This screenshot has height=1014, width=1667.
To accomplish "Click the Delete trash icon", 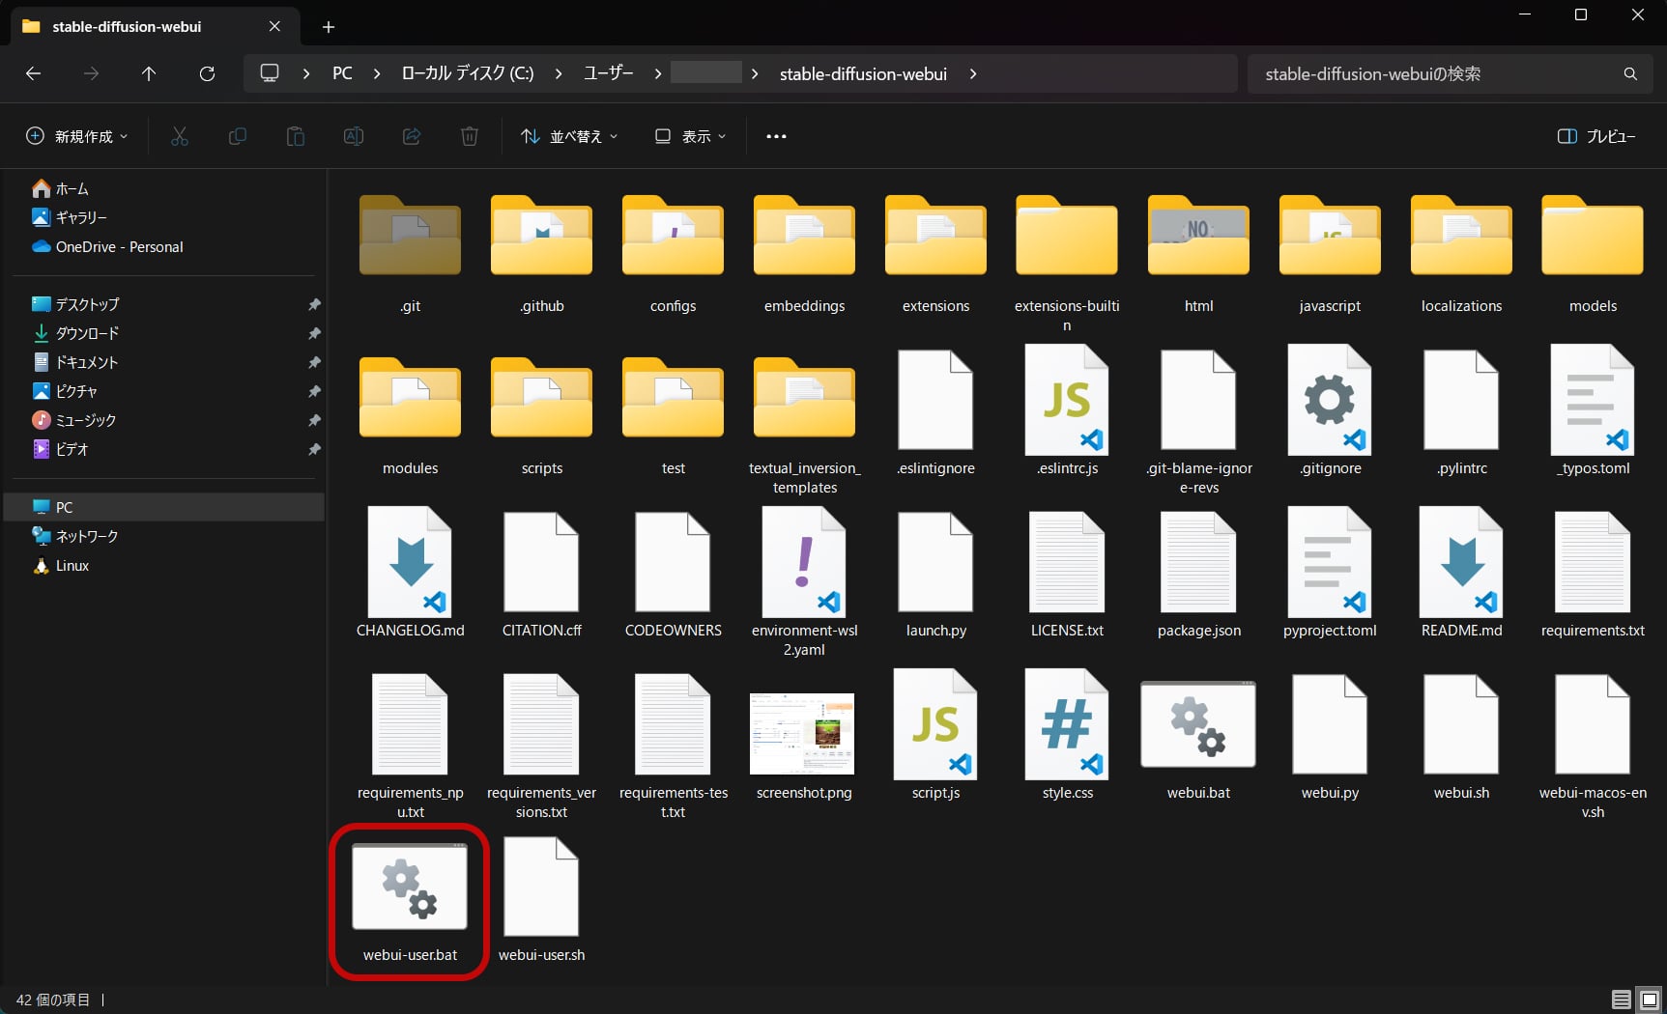I will 470,136.
